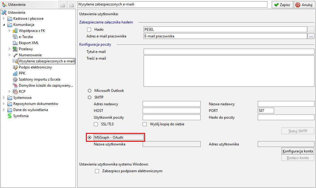
Task: Click the Testuj SMTP button
Action: click(298, 131)
